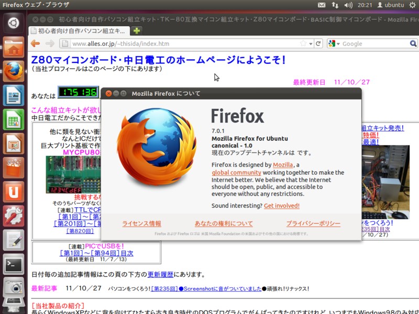Viewport: 419px width, 314px height.
Task: Open the sound volume indicator
Action: click(348, 5)
